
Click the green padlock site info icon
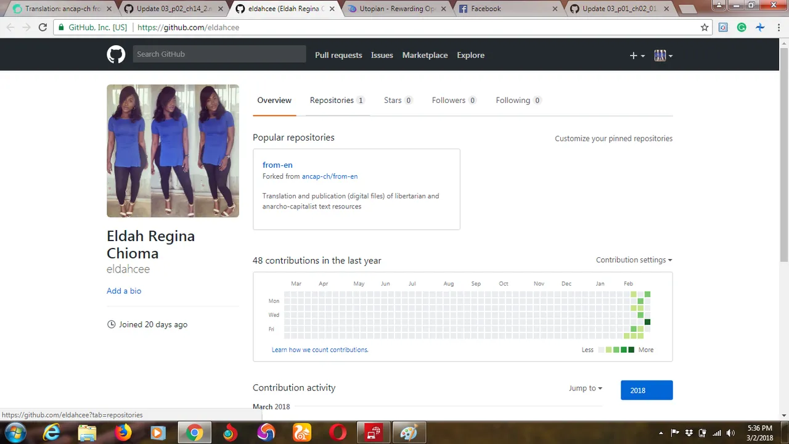point(60,27)
